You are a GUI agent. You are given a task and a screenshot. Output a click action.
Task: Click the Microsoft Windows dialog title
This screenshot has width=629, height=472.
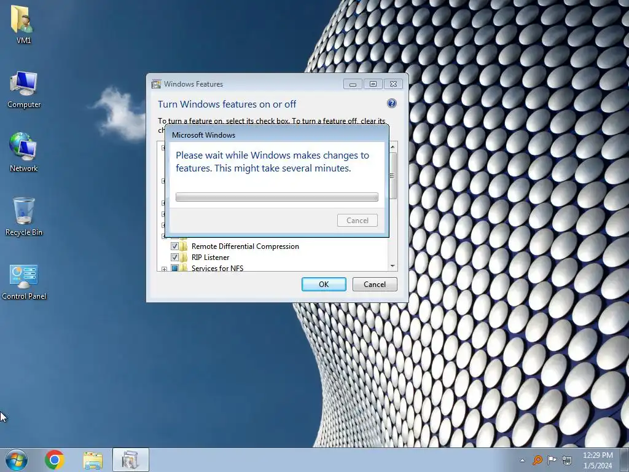[x=203, y=135]
